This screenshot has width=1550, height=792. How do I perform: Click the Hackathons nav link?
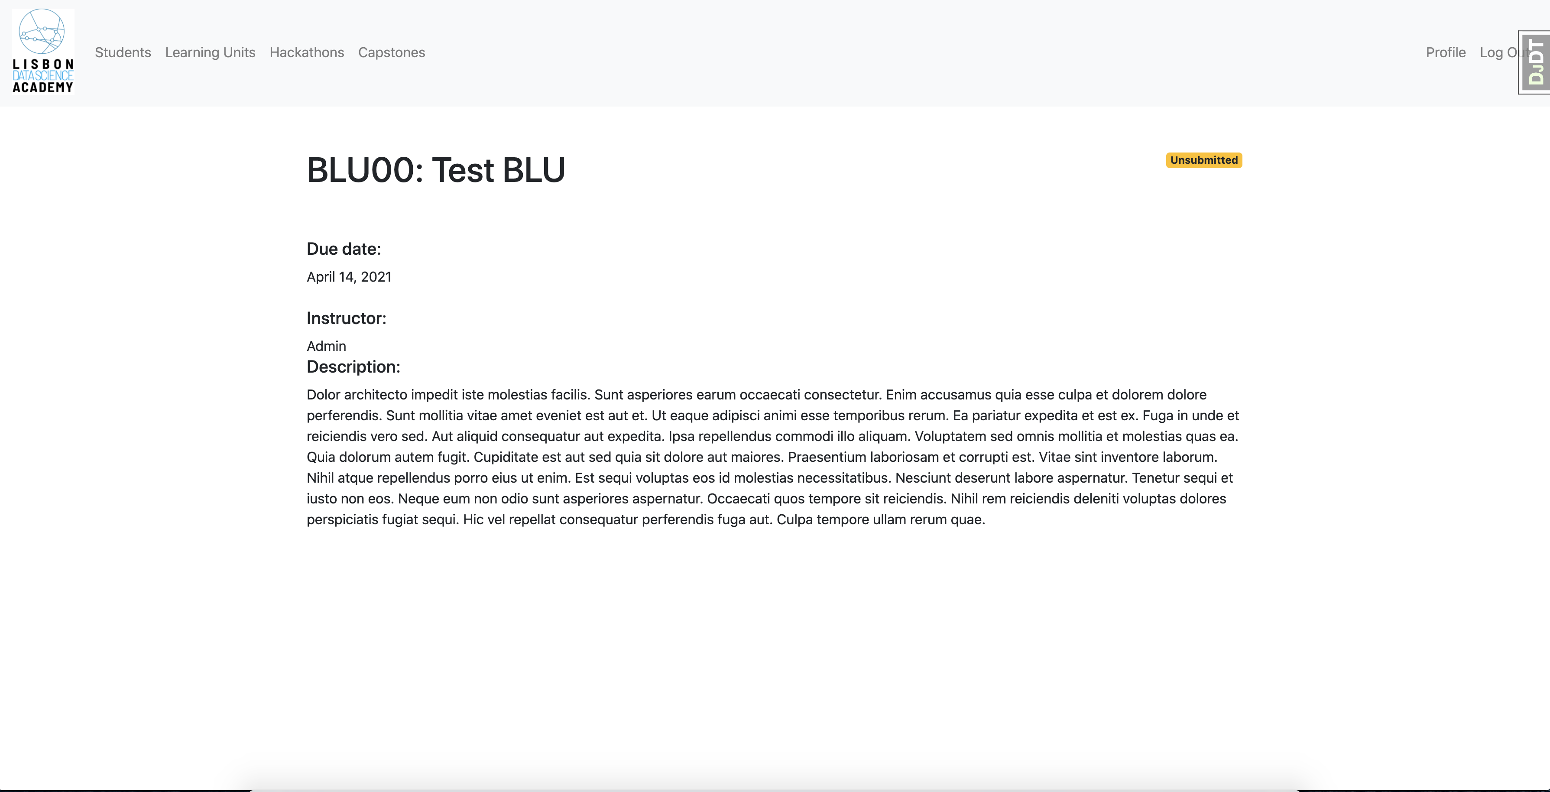pyautogui.click(x=307, y=52)
